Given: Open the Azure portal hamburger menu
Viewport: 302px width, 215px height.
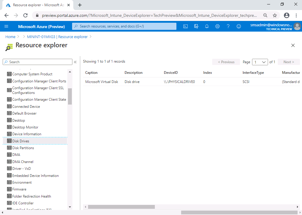Looking at the screenshot, I should pos(7,26).
